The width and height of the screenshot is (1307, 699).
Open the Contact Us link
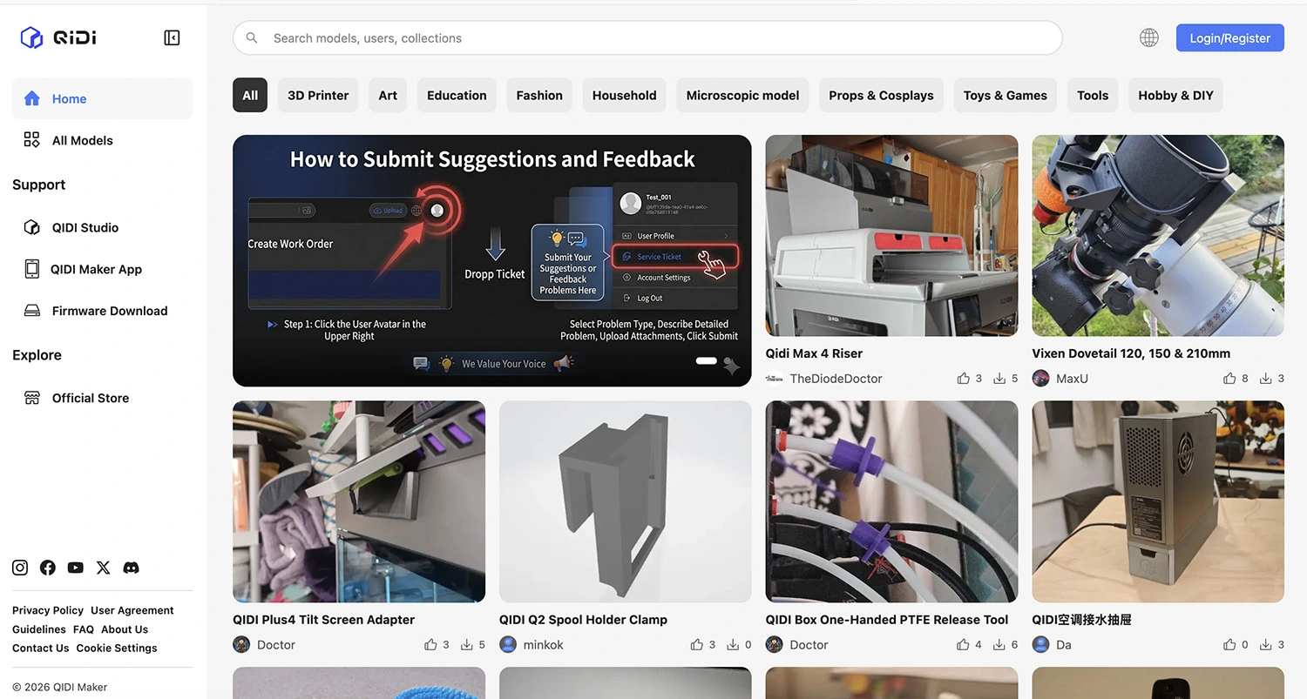click(x=41, y=648)
